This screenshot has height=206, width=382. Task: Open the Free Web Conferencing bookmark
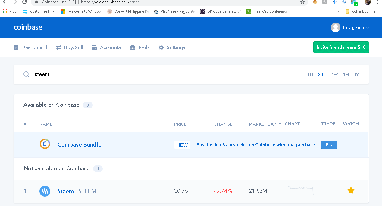point(267,11)
